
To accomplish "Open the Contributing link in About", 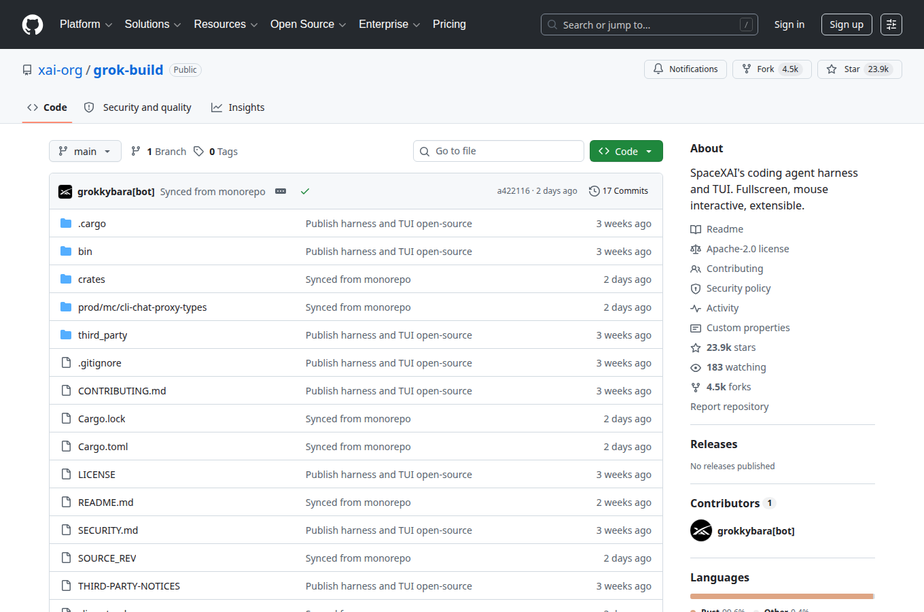I will (727, 269).
